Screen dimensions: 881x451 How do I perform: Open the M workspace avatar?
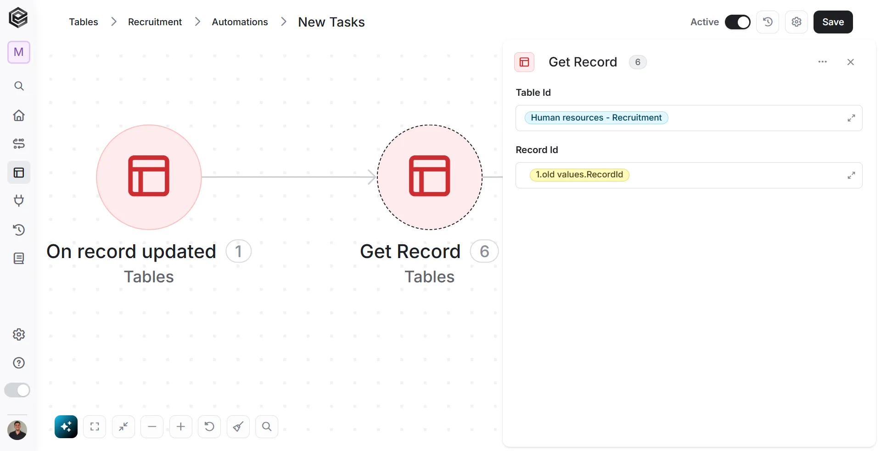coord(19,52)
